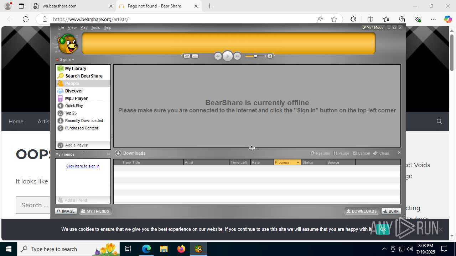Sort downloads by Source column

(x=341, y=162)
